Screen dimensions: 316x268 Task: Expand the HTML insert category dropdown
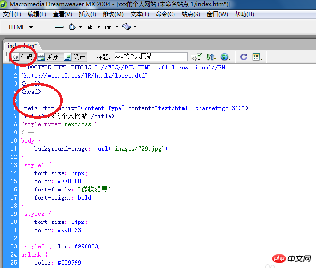[21, 27]
